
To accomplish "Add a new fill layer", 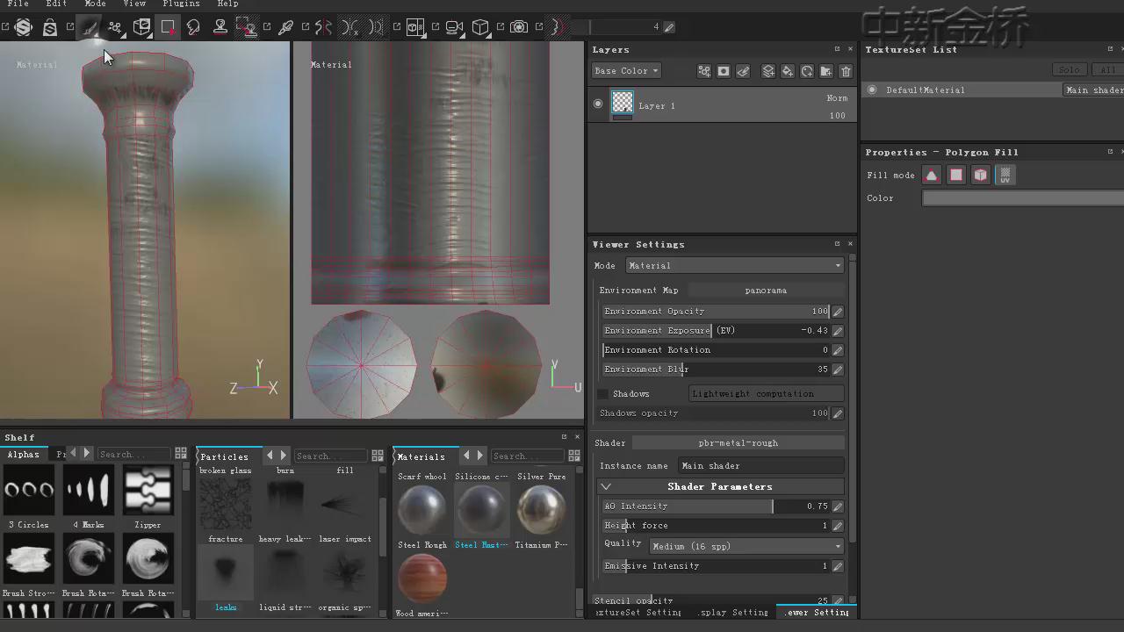I will (x=788, y=71).
